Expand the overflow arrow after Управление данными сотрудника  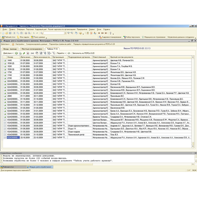(x=196, y=38)
